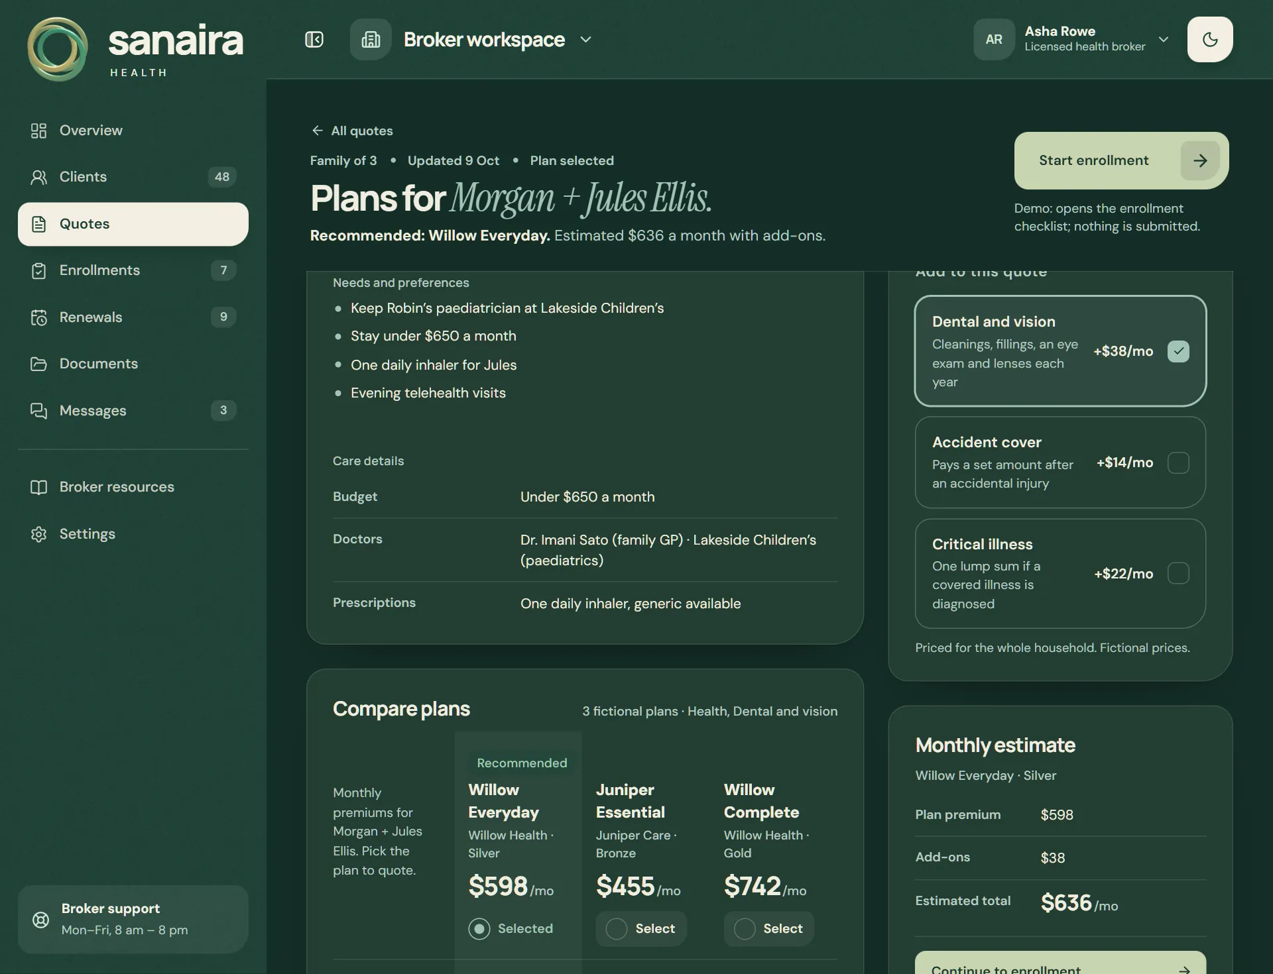Click the Doctors row in Care details

click(585, 550)
